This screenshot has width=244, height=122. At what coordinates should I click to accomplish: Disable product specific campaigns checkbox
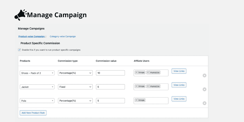point(19,50)
